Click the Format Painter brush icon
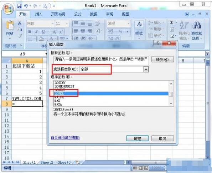Image resolution: width=212 pixels, height=173 pixels. 20,36
